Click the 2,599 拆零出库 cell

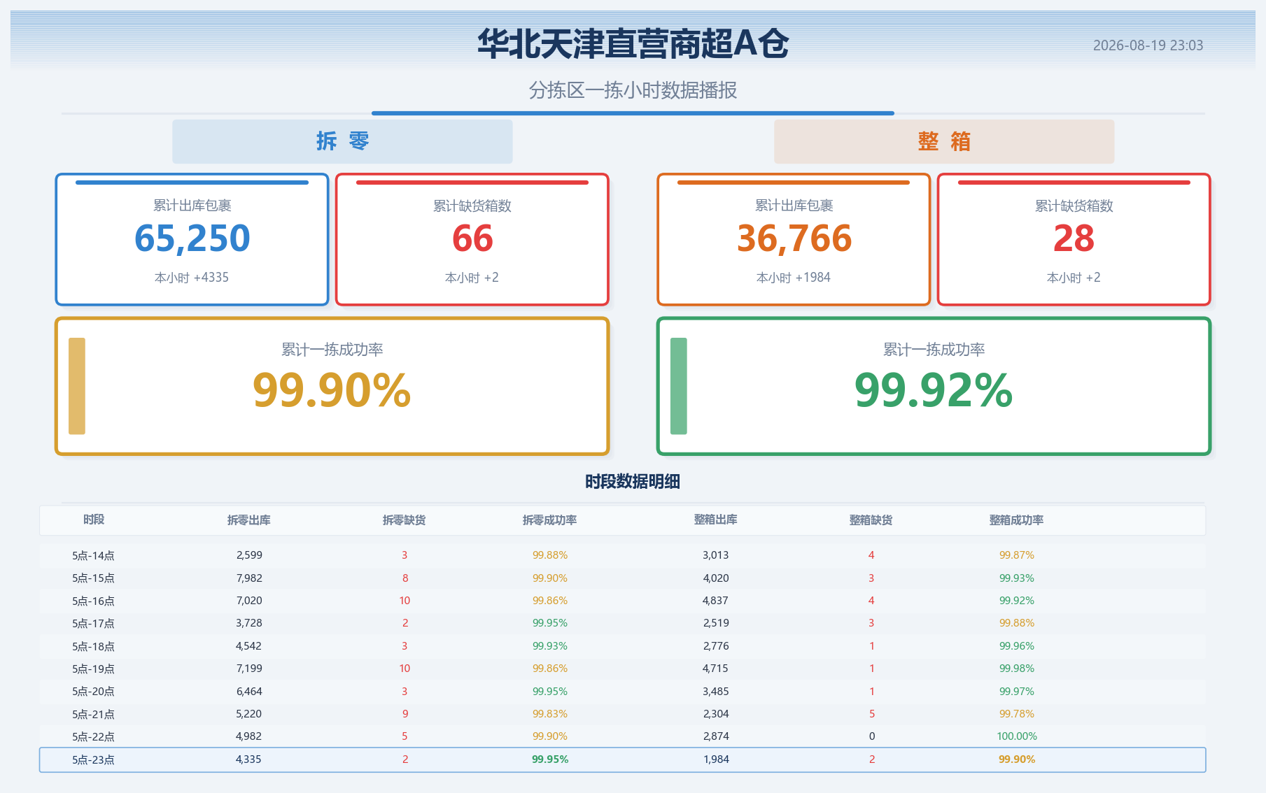point(249,555)
